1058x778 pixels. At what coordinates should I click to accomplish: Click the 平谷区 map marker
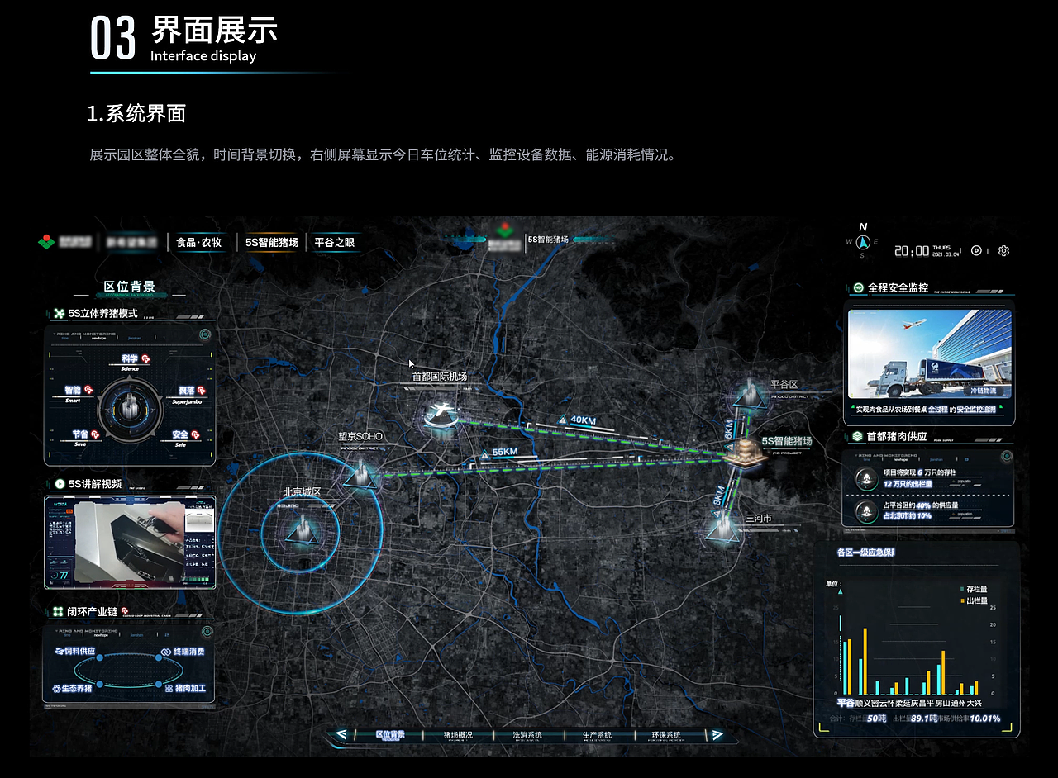pyautogui.click(x=749, y=394)
